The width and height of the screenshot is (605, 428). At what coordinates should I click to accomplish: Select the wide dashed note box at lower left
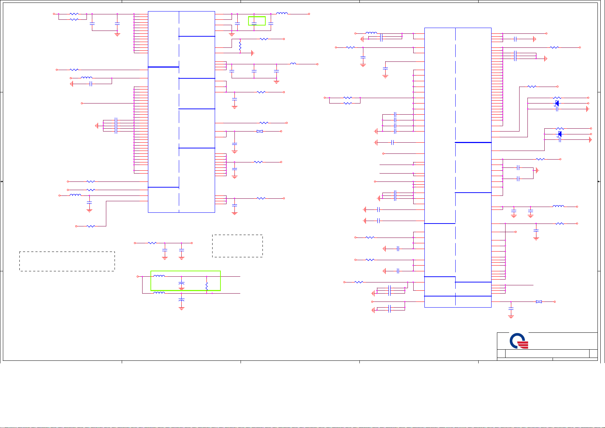point(67,261)
